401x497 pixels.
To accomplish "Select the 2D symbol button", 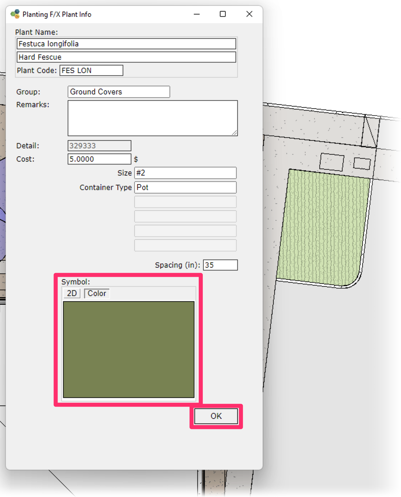I will coord(72,293).
